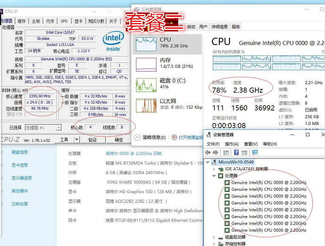Click the Socket 1151 LGA field in CPU-Z
Screen dimensions: 325x246
(60, 45)
